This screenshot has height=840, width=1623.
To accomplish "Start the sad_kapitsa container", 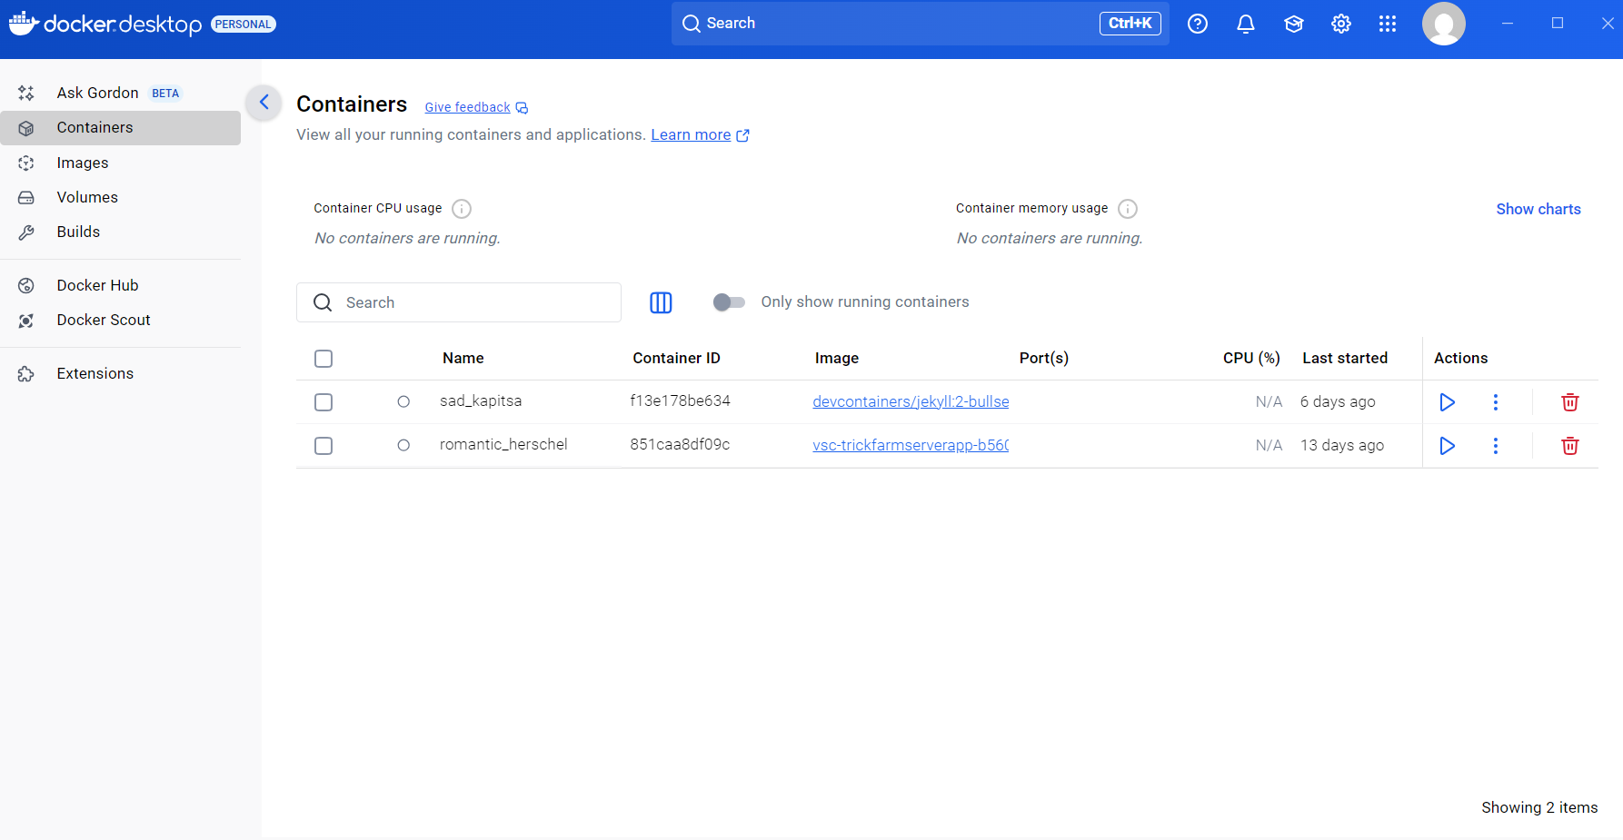I will pos(1448,402).
